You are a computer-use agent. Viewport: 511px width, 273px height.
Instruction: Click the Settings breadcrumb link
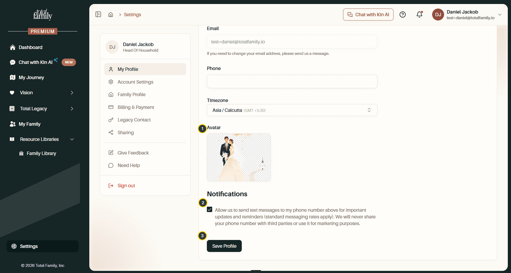pos(132,15)
